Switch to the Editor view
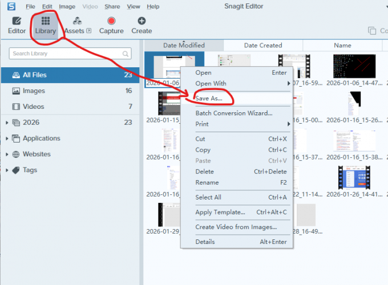 click(x=17, y=25)
